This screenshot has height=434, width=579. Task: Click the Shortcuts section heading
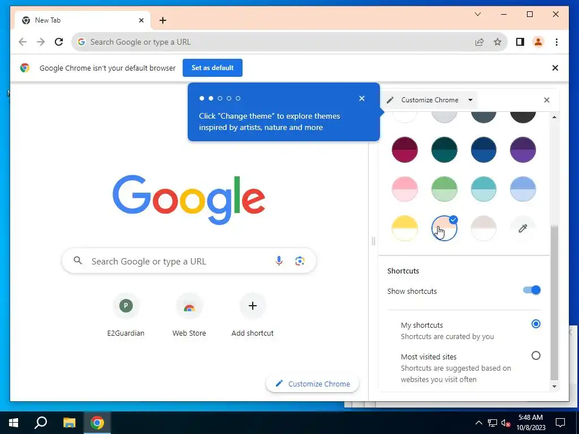tap(403, 271)
